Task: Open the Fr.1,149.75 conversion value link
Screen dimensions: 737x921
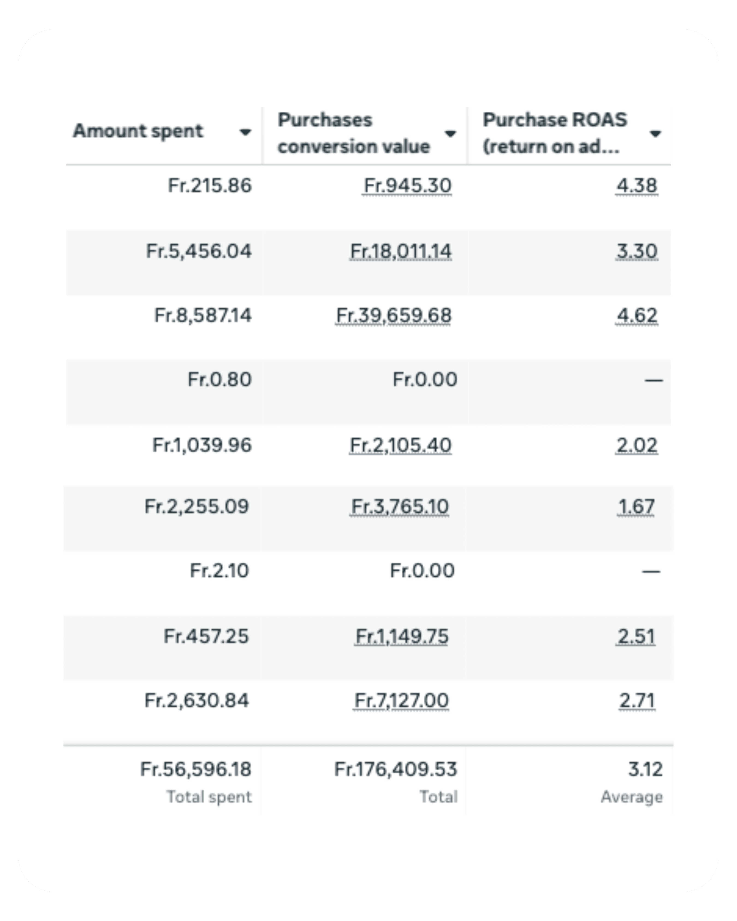Action: [402, 636]
